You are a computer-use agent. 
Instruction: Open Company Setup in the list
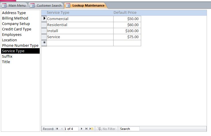pos(20,24)
